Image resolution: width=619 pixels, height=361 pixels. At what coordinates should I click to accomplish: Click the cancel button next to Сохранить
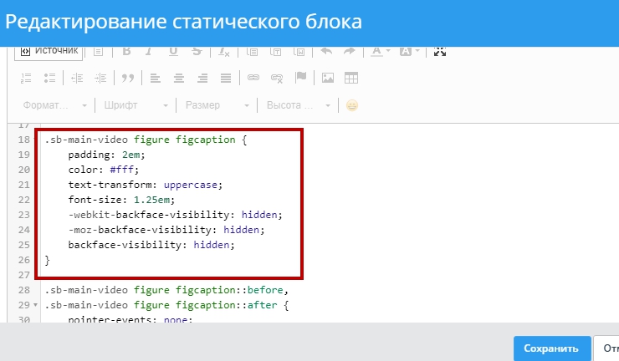coord(606,348)
